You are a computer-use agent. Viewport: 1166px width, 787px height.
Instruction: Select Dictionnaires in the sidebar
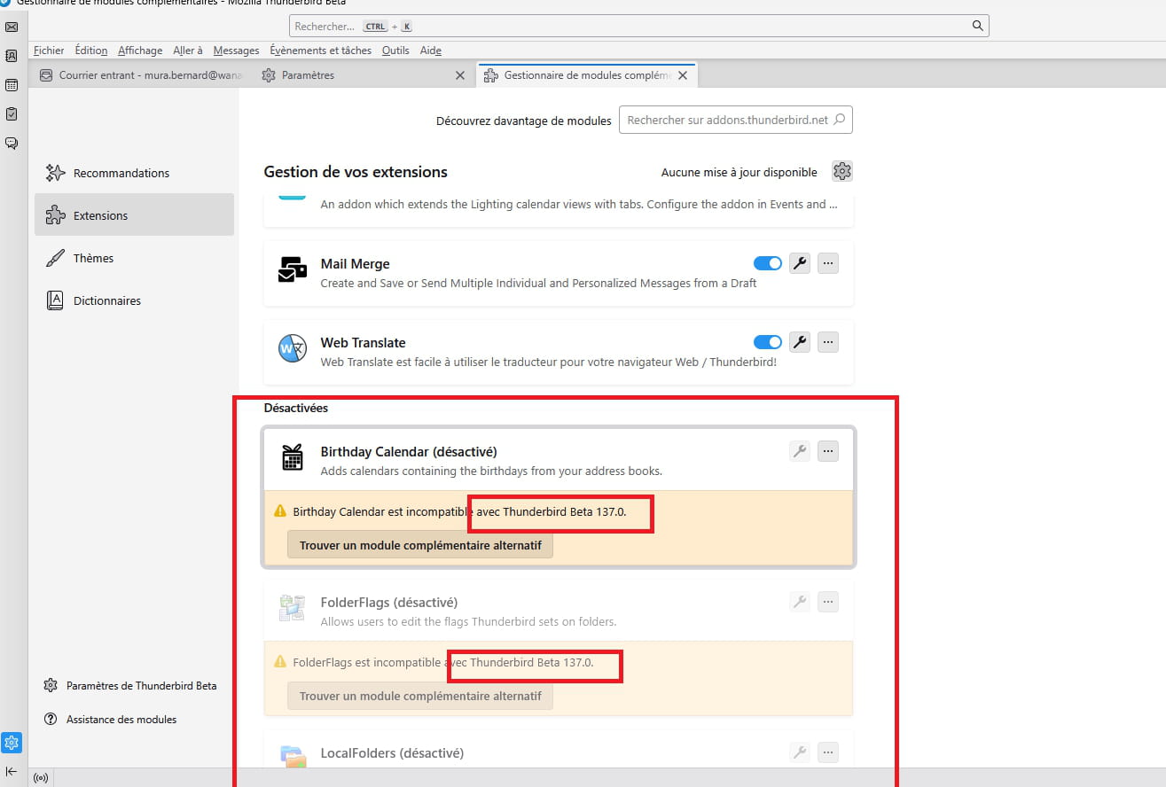pos(134,300)
